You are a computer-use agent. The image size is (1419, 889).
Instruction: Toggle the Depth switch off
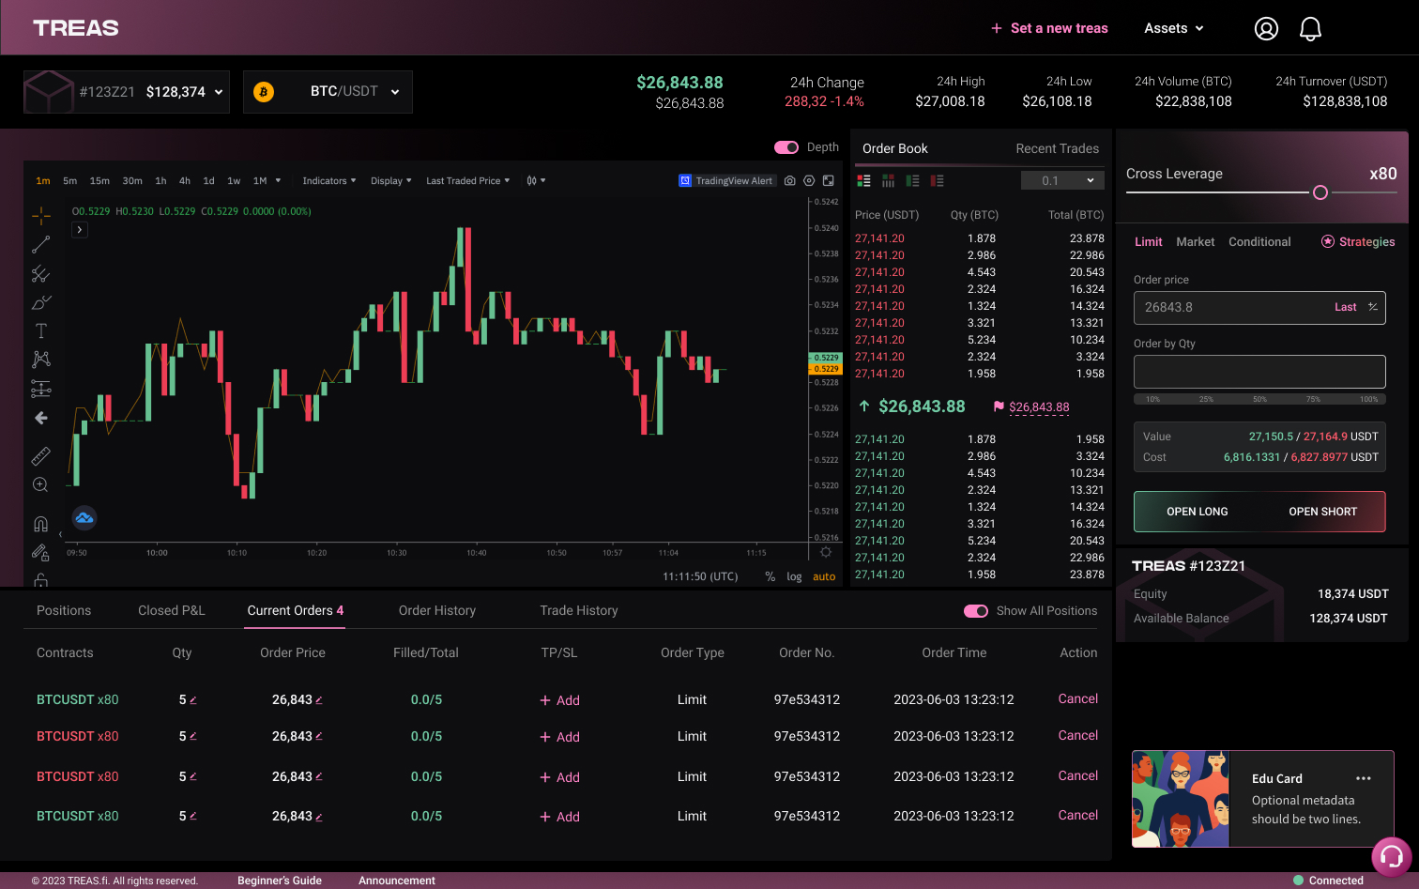point(786,147)
